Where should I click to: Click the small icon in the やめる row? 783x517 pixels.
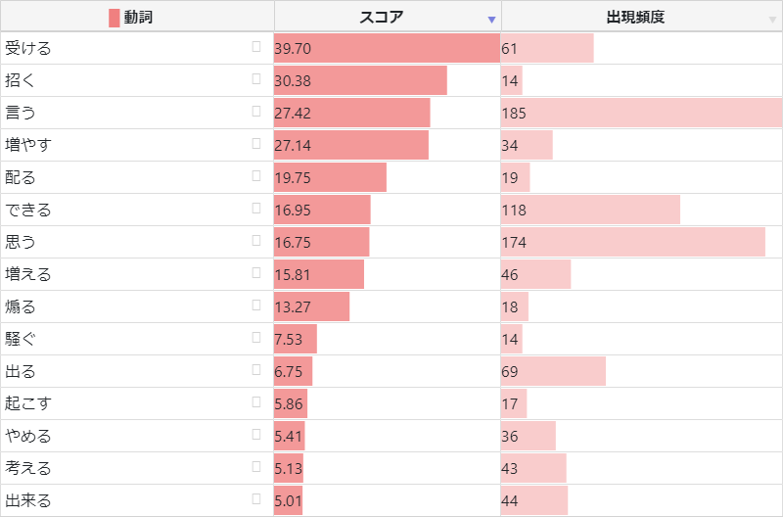coord(256,434)
